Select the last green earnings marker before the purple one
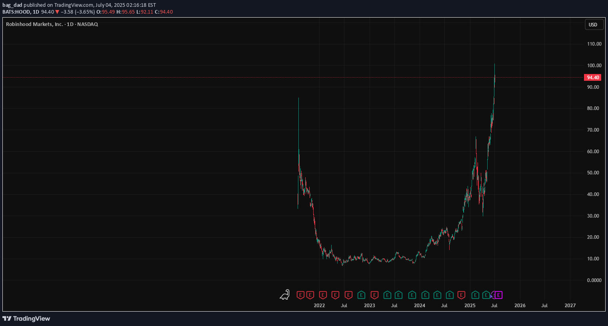Screen dimensions: 608x326 point(486,295)
